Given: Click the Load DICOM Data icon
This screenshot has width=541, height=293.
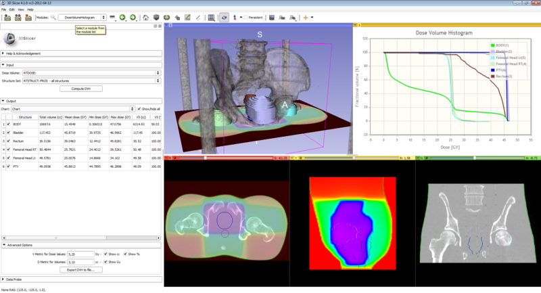Looking at the screenshot, I should click(x=18, y=18).
